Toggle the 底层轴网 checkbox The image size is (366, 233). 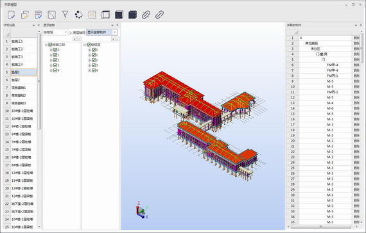71,33
